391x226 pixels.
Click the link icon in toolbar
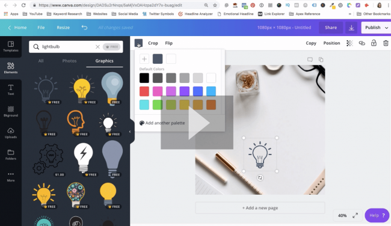click(362, 43)
